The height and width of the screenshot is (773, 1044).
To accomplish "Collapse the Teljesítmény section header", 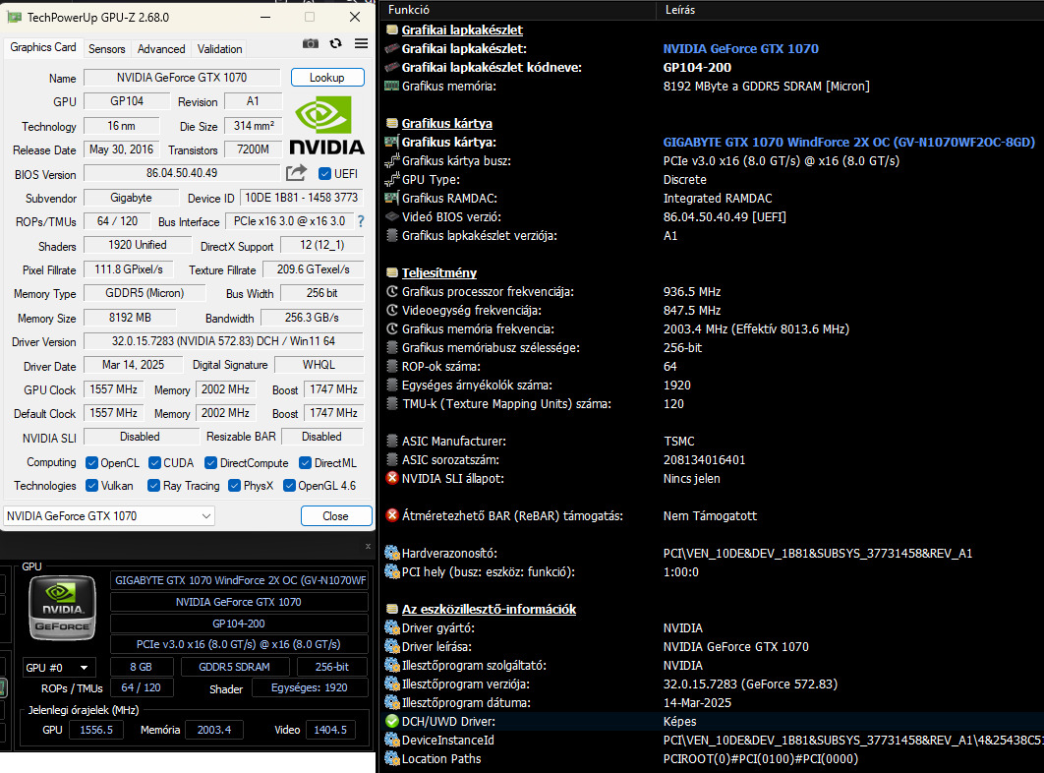I will point(438,272).
